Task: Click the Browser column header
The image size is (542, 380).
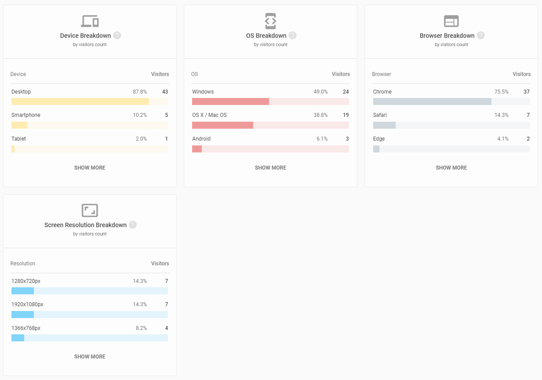Action: pos(382,74)
